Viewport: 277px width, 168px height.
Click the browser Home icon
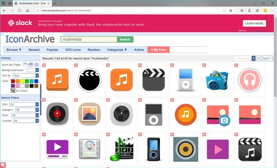27,11
